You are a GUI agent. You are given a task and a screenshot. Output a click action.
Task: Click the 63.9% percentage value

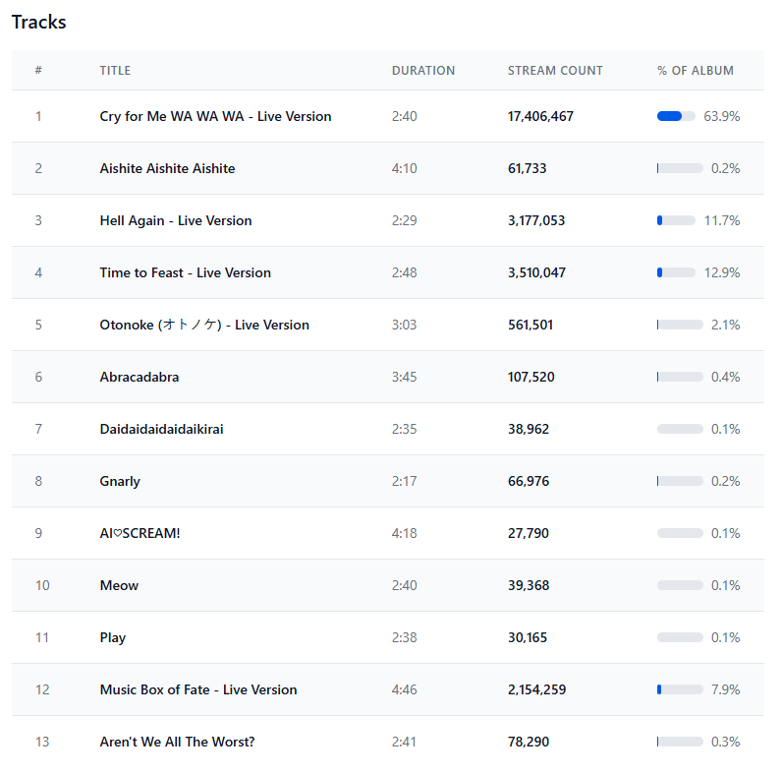(722, 116)
